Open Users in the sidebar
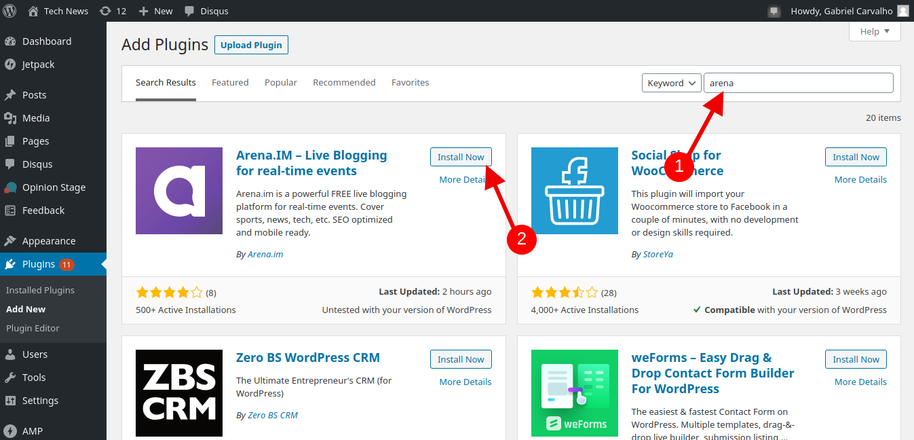Screen dimensions: 914x440 point(53,354)
